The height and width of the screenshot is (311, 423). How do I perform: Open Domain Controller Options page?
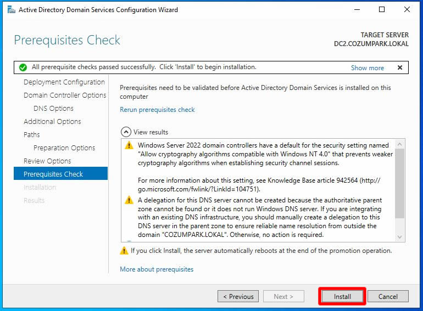pos(65,95)
